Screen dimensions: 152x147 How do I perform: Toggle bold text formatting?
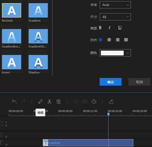click(x=100, y=28)
